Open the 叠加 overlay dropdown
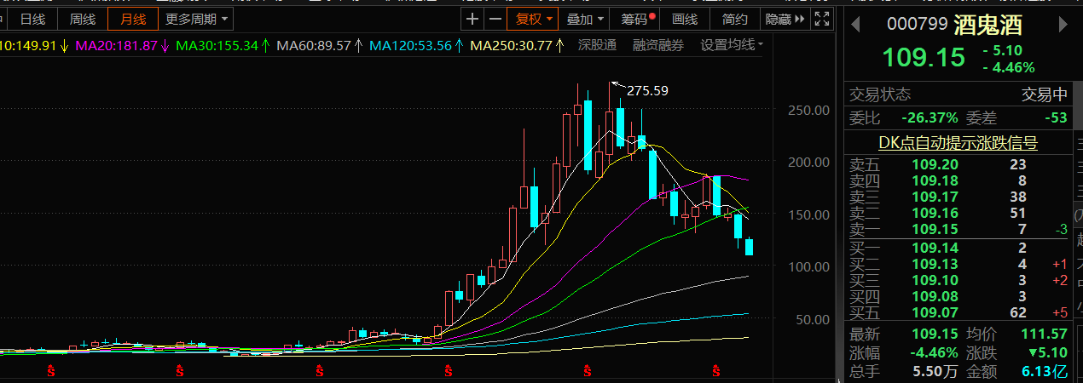The height and width of the screenshot is (383, 1083). (585, 19)
